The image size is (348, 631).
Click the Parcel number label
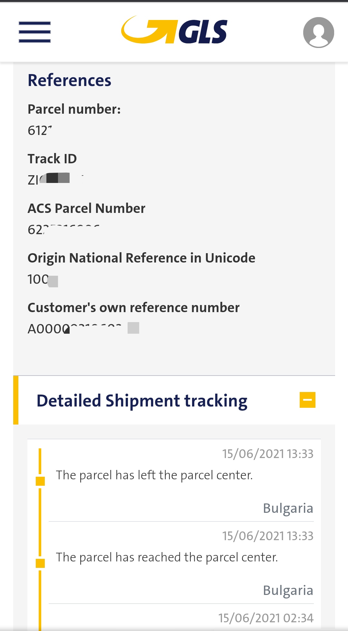click(x=74, y=109)
